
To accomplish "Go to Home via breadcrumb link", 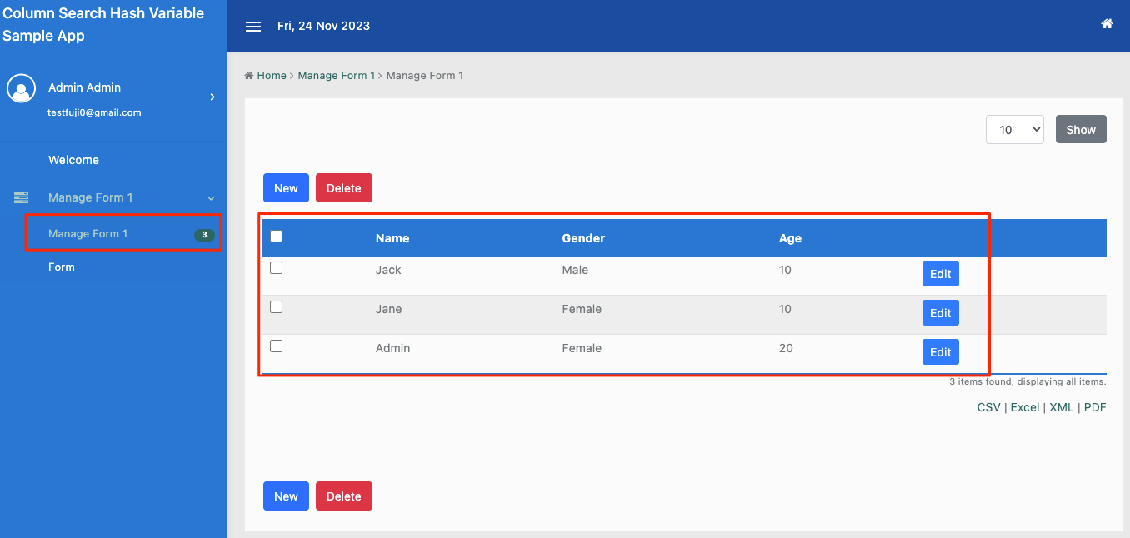I will click(271, 76).
